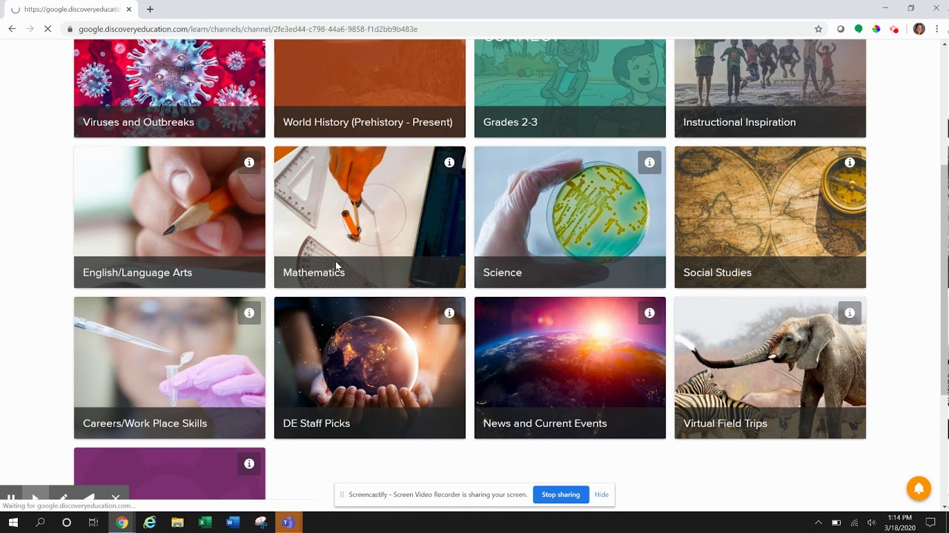This screenshot has height=533, width=949.
Task: Show info for the Science channel
Action: [x=649, y=162]
